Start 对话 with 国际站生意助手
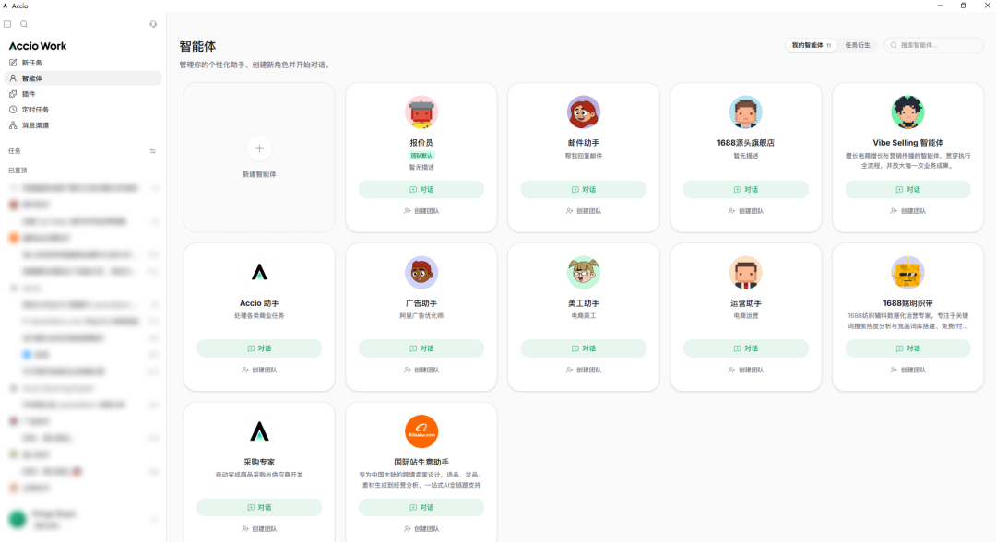 click(x=421, y=507)
